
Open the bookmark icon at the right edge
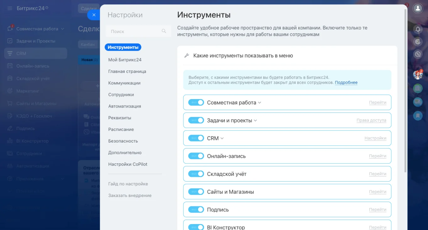click(418, 116)
